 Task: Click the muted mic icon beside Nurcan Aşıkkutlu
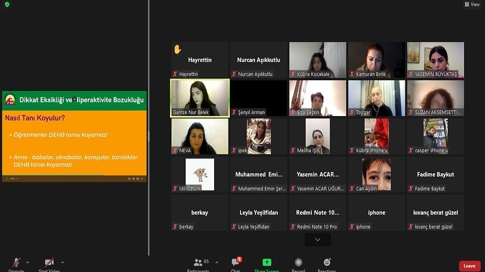234,74
